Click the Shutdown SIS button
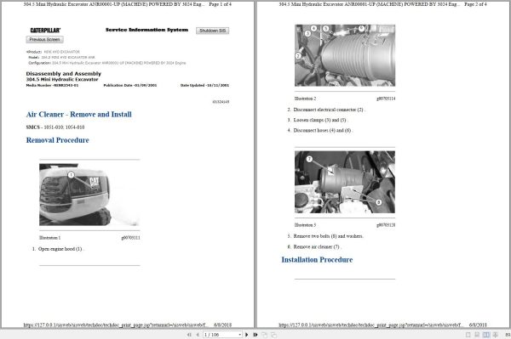This screenshot has width=511, height=339. click(x=212, y=31)
